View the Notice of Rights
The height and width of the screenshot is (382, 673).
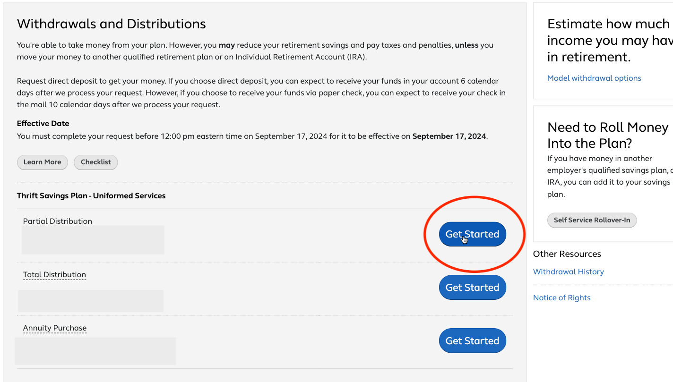pyautogui.click(x=562, y=297)
